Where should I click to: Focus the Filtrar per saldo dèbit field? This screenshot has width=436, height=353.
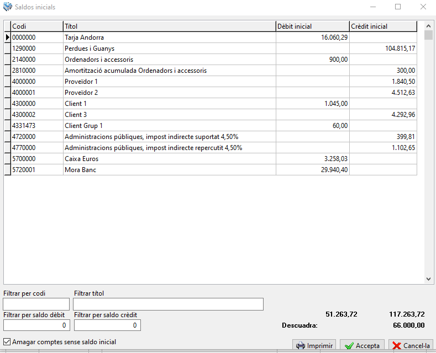[x=36, y=325]
